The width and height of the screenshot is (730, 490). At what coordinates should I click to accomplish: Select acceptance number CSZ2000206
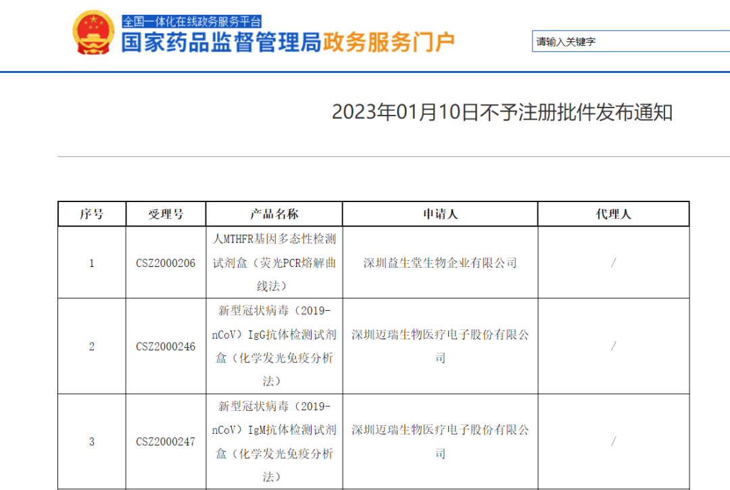tap(166, 263)
